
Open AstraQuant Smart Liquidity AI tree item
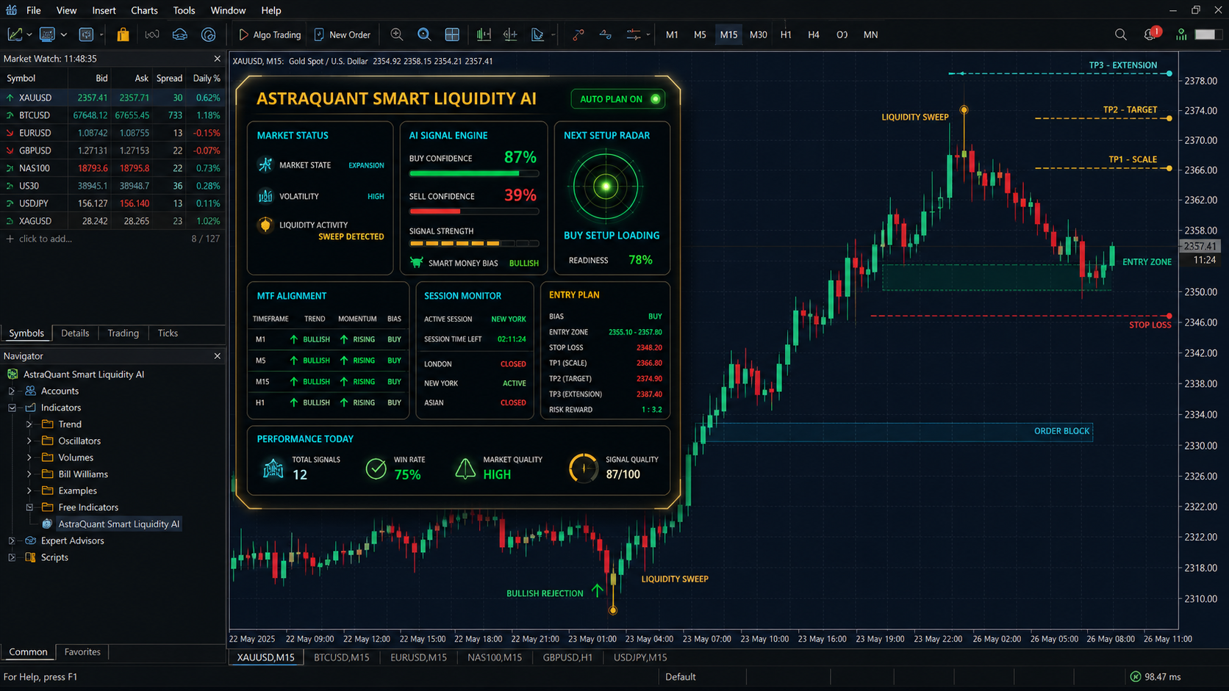118,524
